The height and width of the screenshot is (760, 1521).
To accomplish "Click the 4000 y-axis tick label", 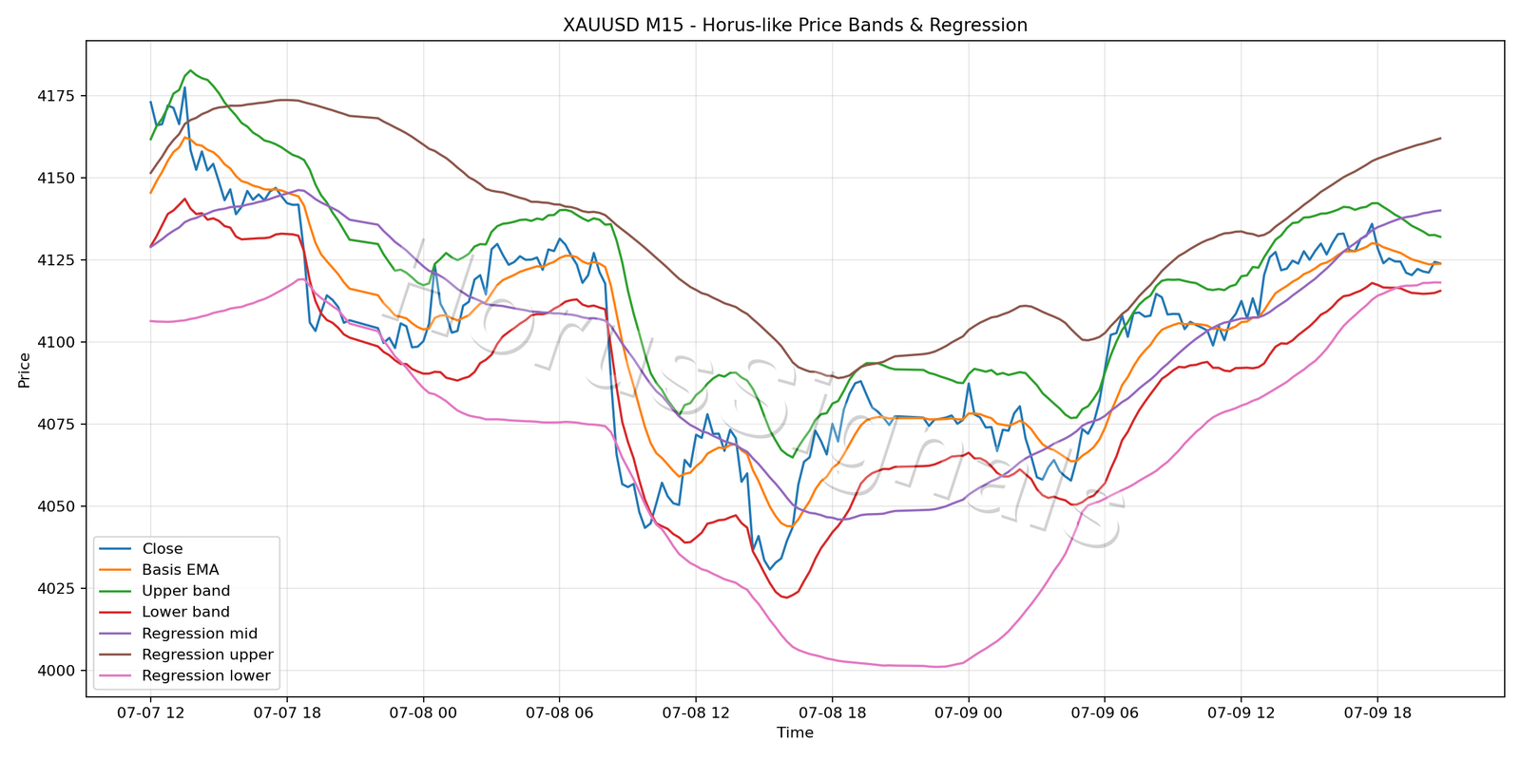I will pos(58,671).
